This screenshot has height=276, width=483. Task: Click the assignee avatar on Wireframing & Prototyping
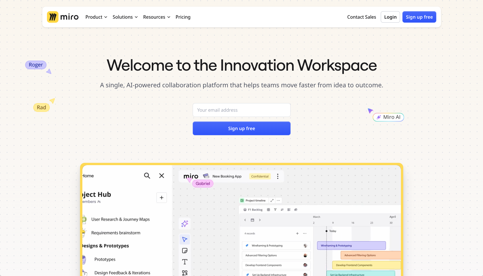[x=305, y=246]
